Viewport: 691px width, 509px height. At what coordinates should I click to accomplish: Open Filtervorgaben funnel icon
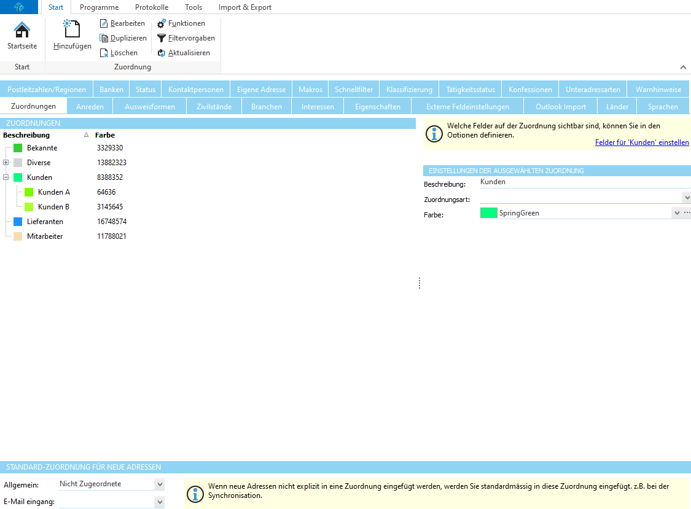pyautogui.click(x=162, y=38)
